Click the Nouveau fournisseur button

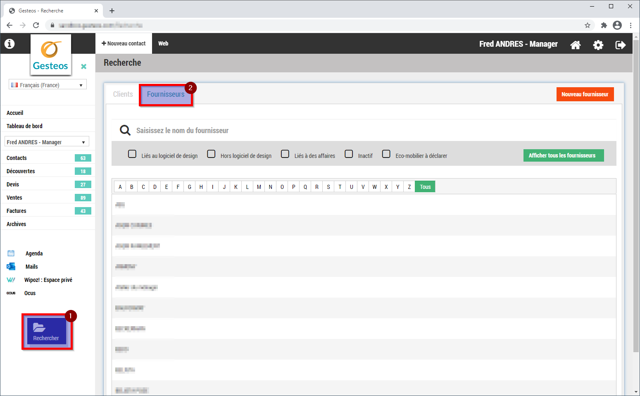click(585, 94)
